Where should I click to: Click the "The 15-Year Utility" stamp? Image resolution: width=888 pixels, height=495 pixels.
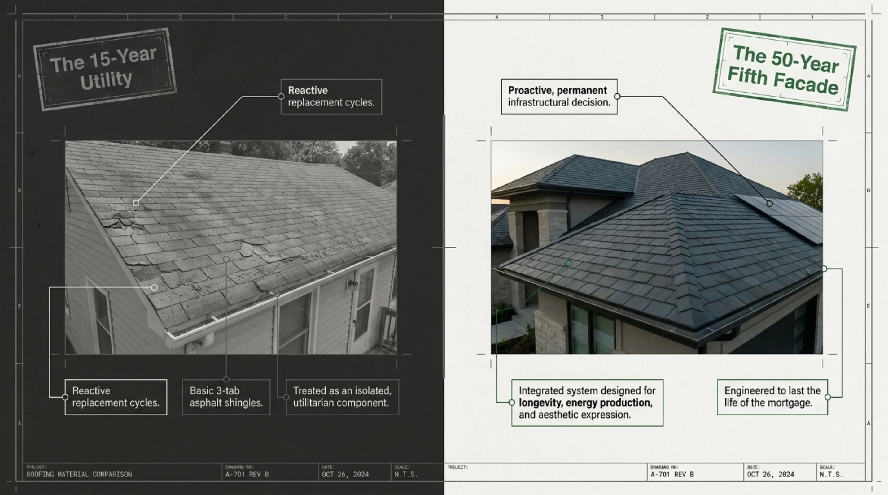click(105, 69)
